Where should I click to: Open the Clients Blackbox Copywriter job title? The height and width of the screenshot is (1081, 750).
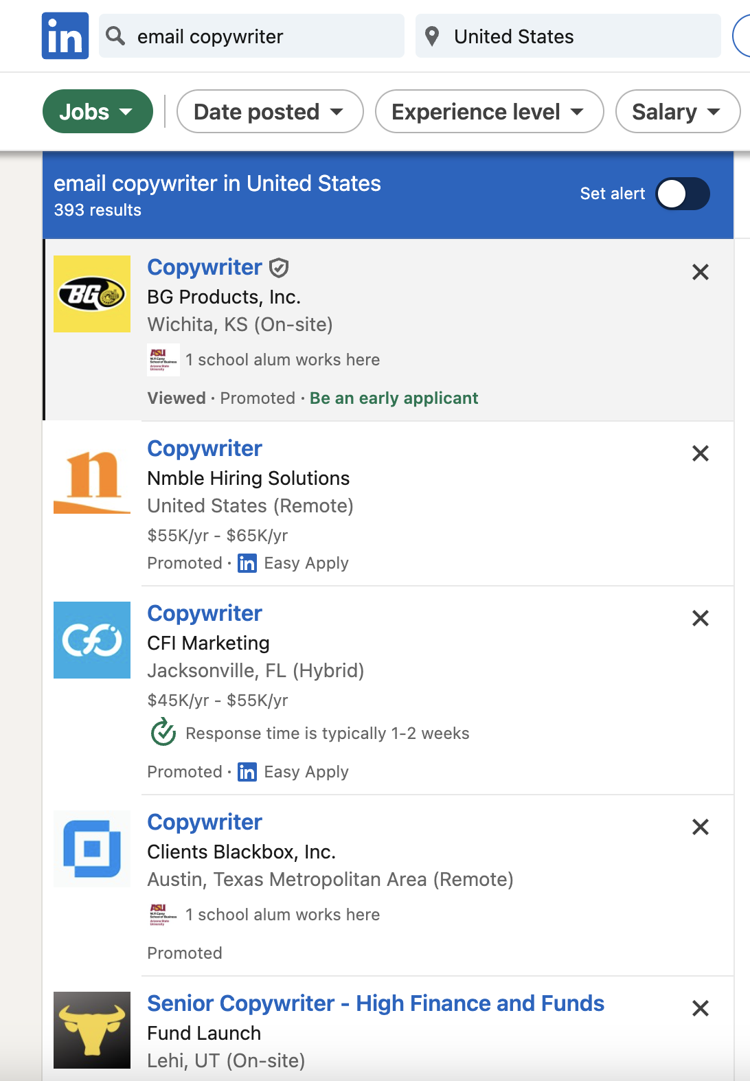[205, 822]
